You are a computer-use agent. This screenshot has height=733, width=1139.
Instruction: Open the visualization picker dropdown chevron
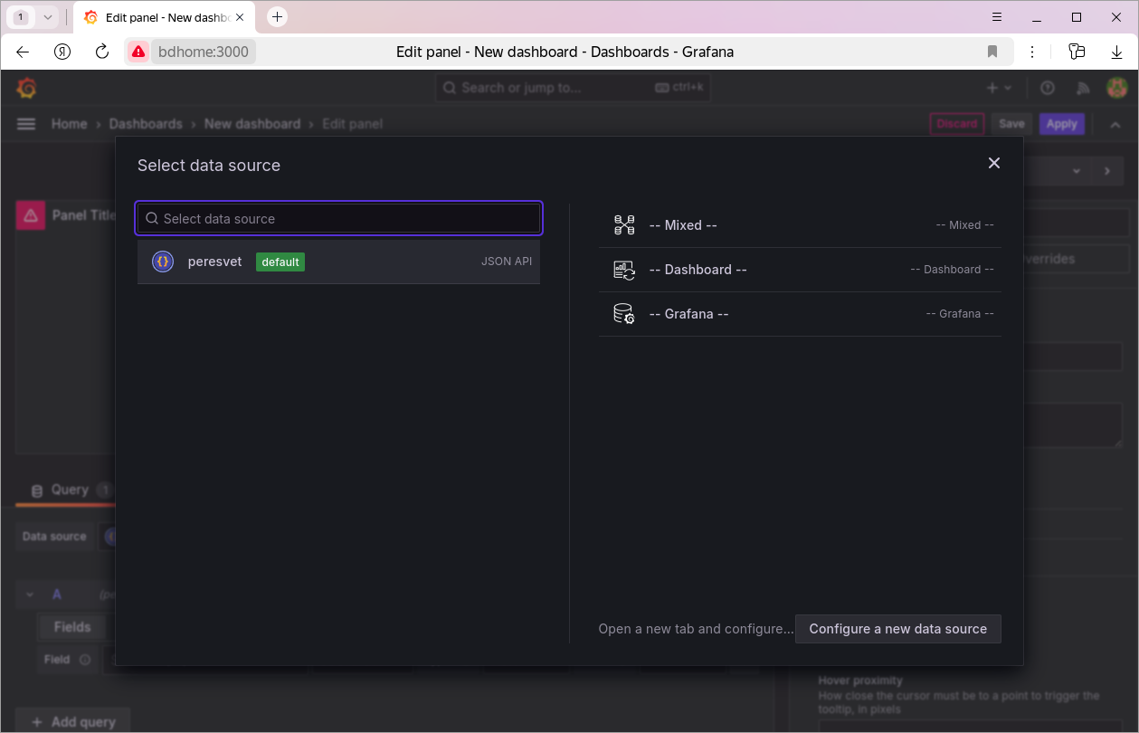tap(1077, 171)
